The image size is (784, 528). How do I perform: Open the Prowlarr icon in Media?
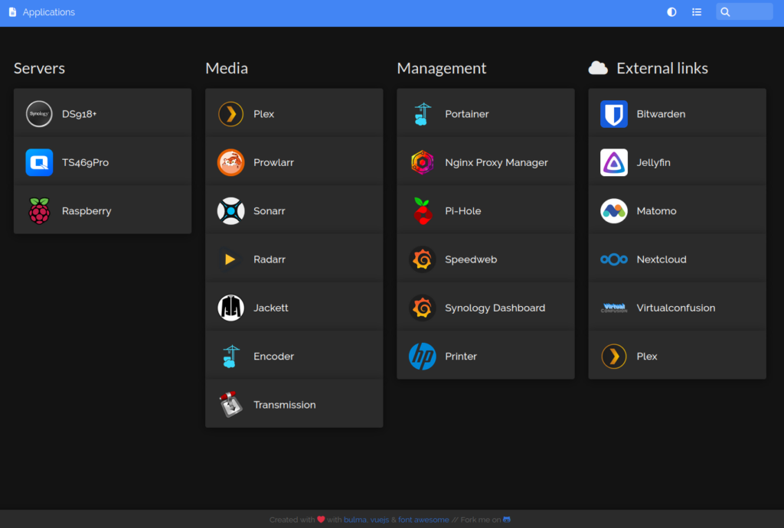coord(230,162)
